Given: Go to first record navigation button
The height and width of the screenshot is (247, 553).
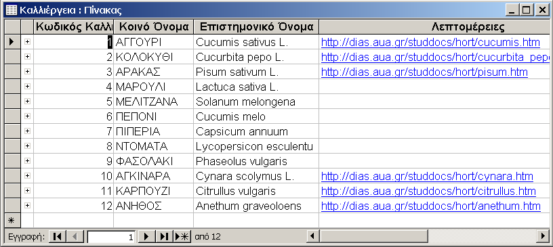Looking at the screenshot, I should 57,237.
